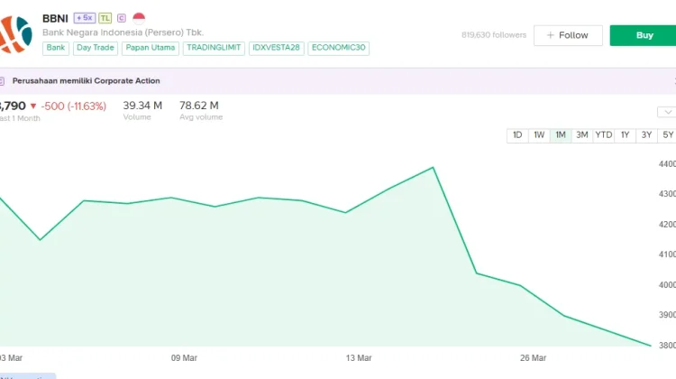Screen dimensions: 676x379
Task: Click the purple C corporate action badge
Action: [122, 18]
